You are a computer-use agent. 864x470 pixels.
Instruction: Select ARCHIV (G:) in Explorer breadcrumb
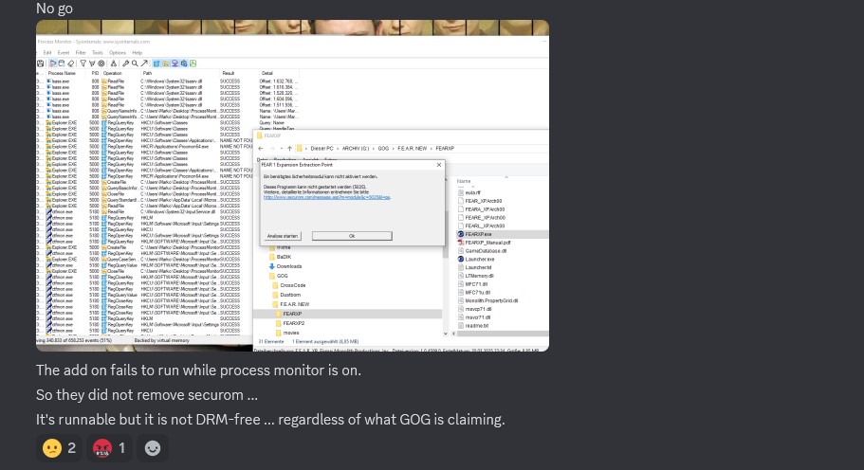[x=356, y=149]
